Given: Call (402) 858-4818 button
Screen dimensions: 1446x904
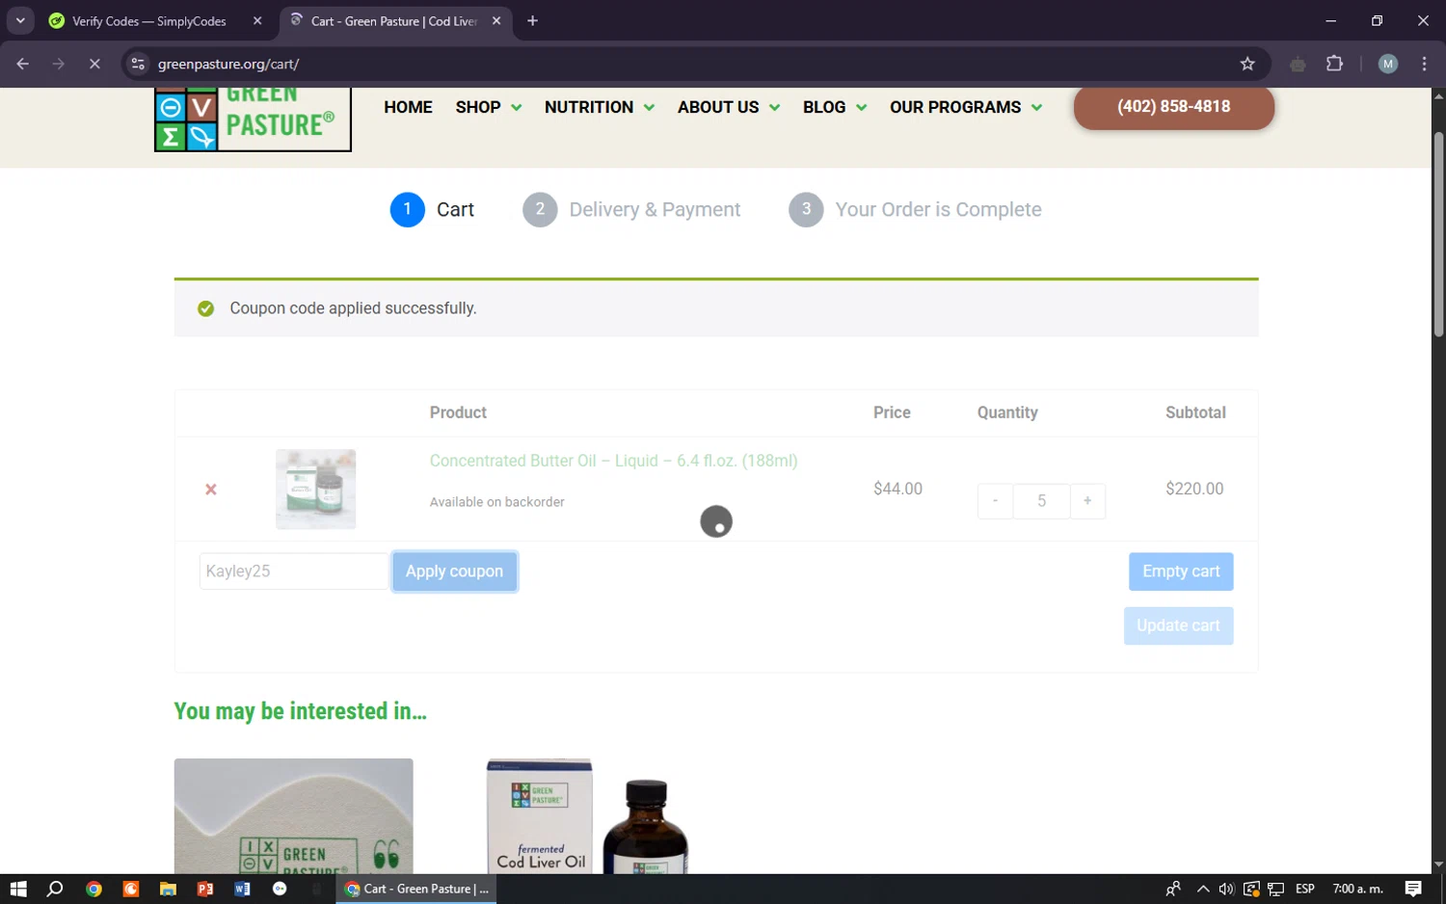Looking at the screenshot, I should click(1173, 107).
